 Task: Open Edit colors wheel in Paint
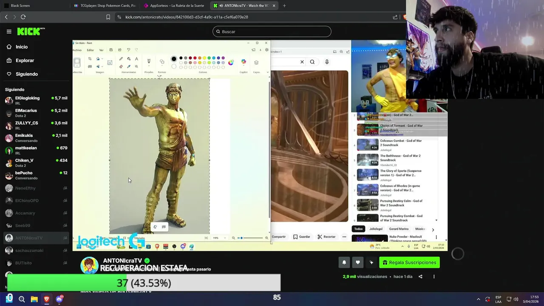coord(231,62)
